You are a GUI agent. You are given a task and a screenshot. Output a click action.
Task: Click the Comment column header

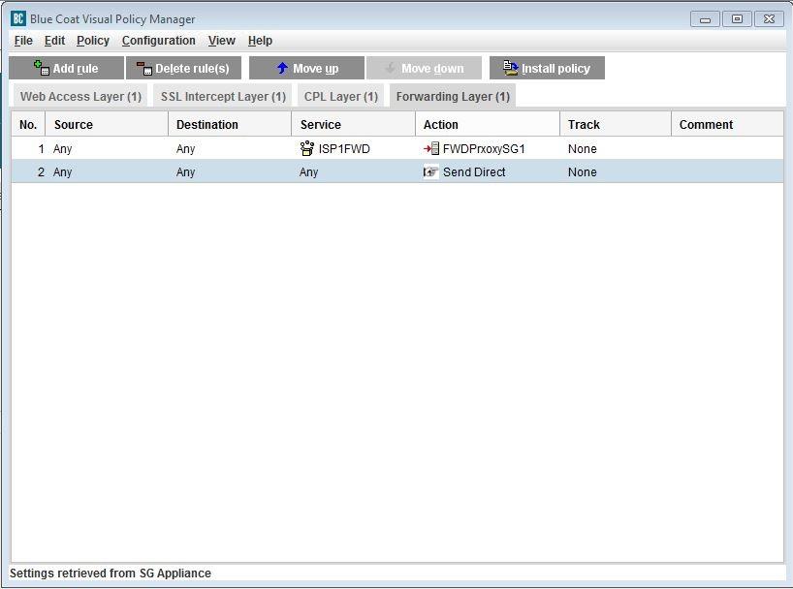[727, 124]
